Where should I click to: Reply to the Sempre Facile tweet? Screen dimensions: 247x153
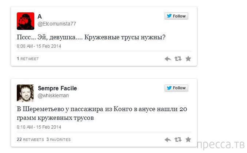point(168,140)
